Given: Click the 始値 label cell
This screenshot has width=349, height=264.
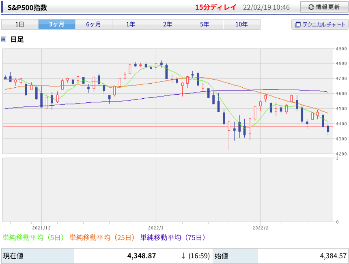Looking at the screenshot, I should click(235, 256).
